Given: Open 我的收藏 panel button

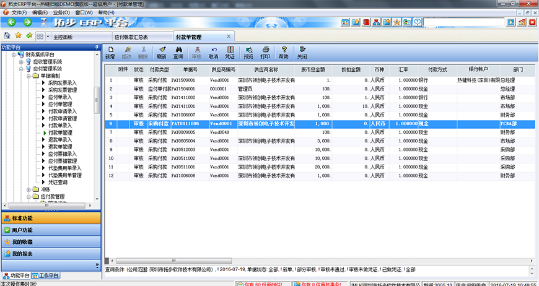Looking at the screenshot, I should coord(22,242).
